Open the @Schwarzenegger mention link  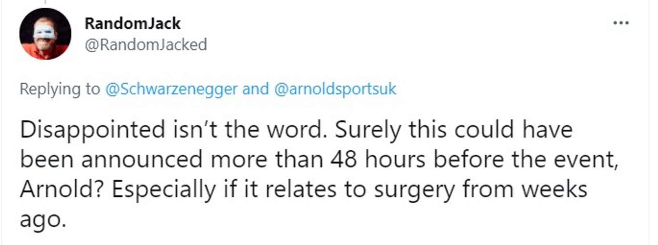171,89
